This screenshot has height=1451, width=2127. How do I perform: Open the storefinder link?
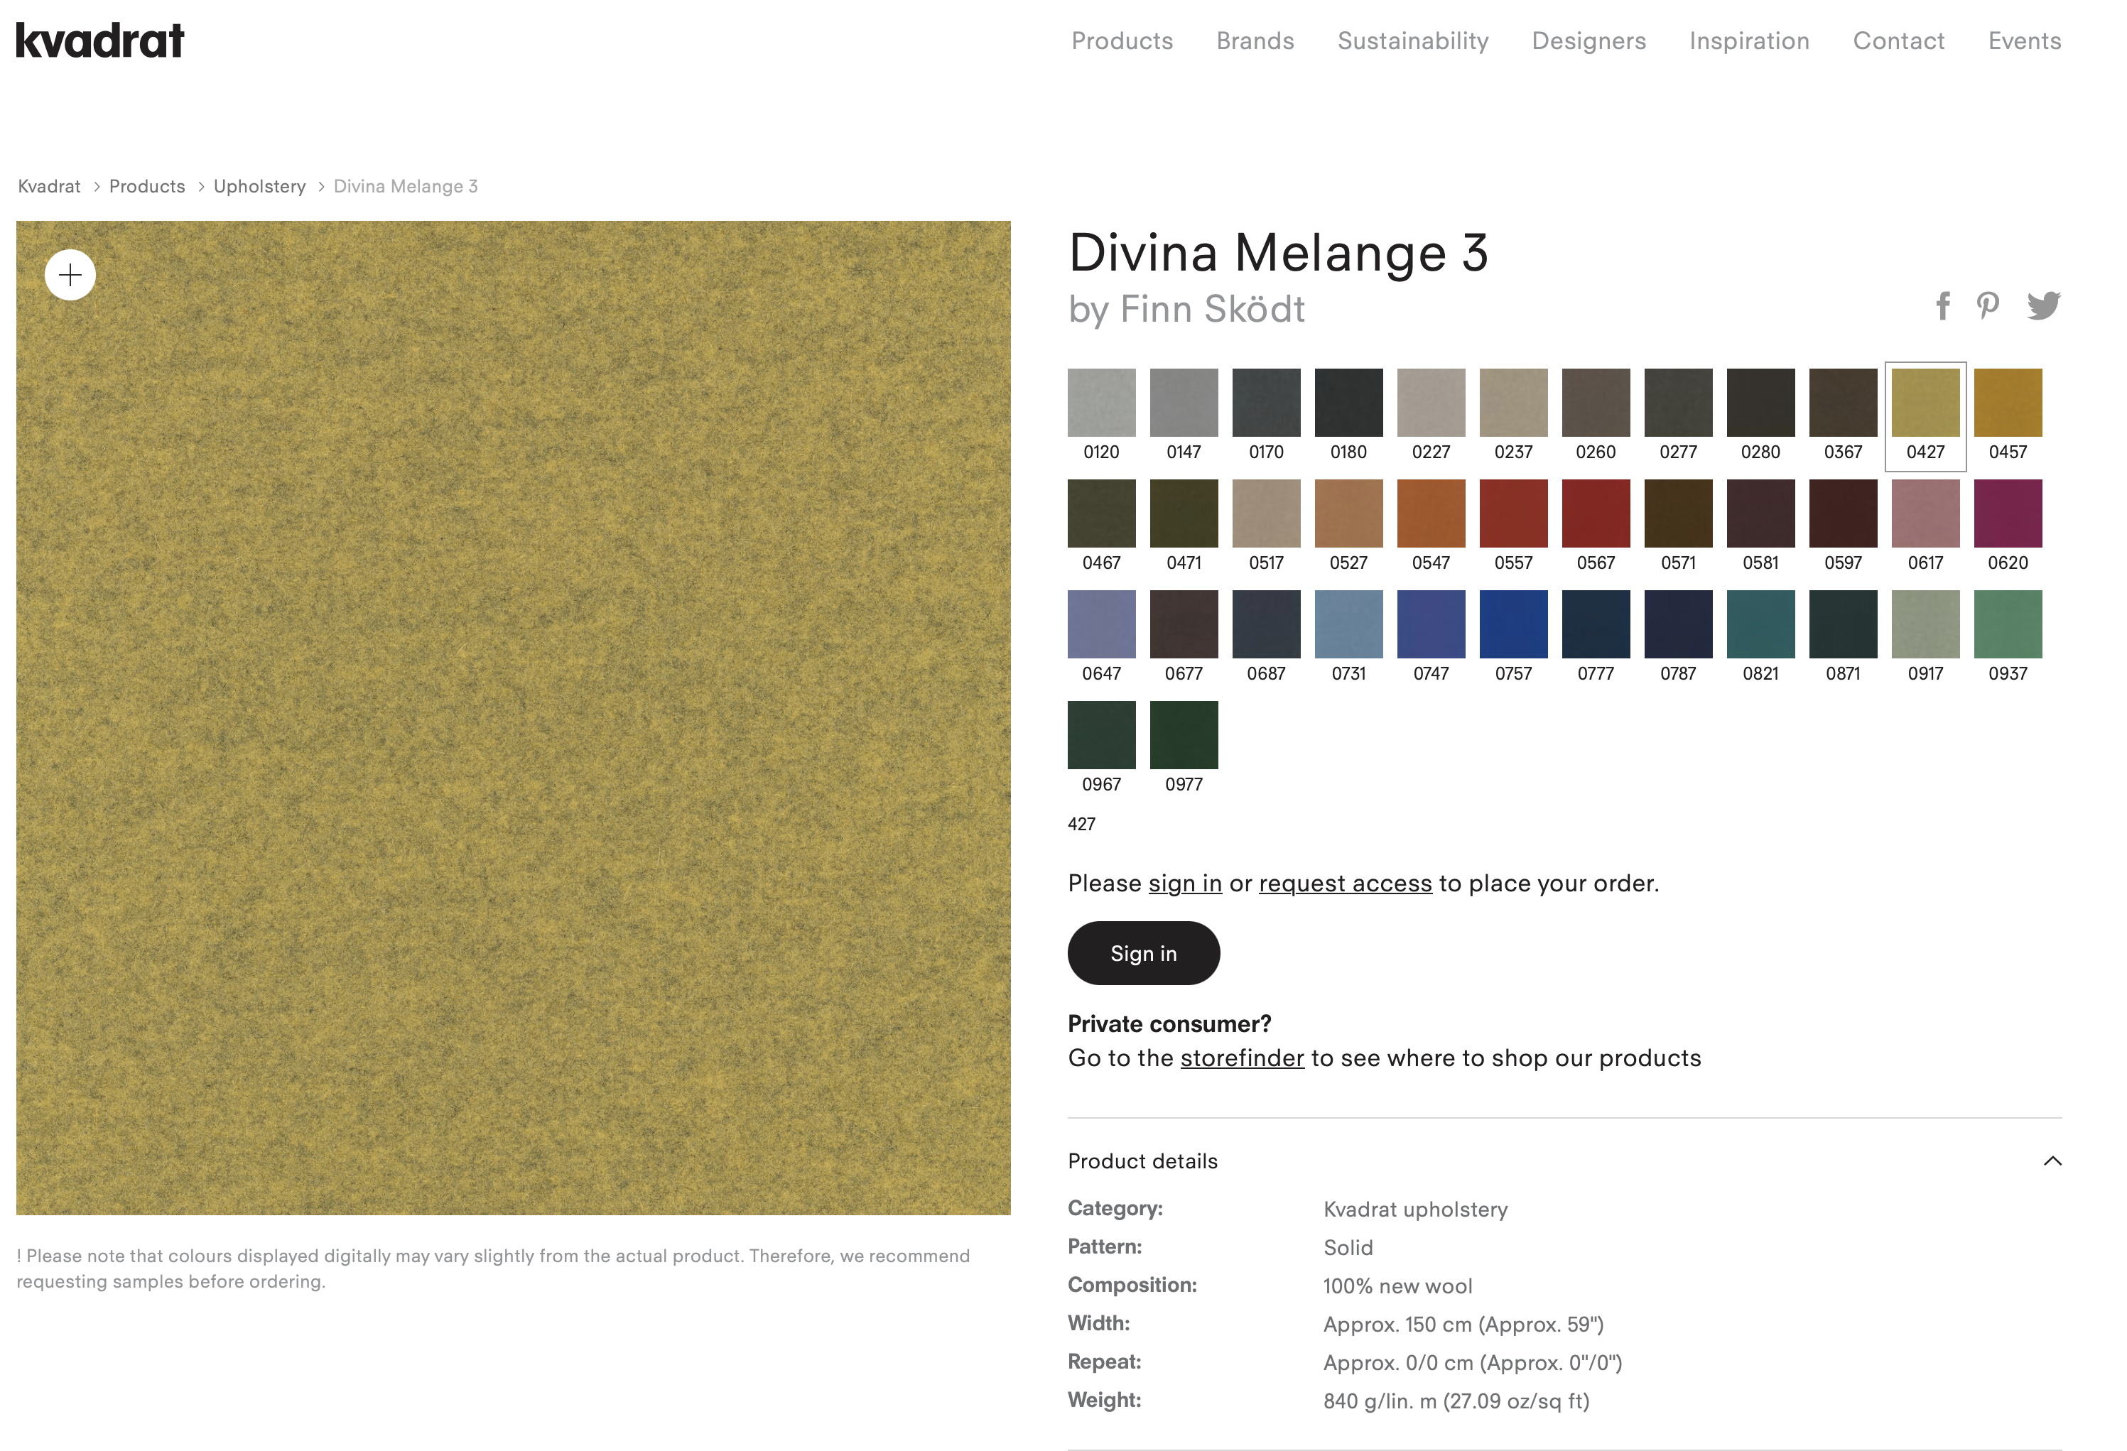point(1242,1058)
